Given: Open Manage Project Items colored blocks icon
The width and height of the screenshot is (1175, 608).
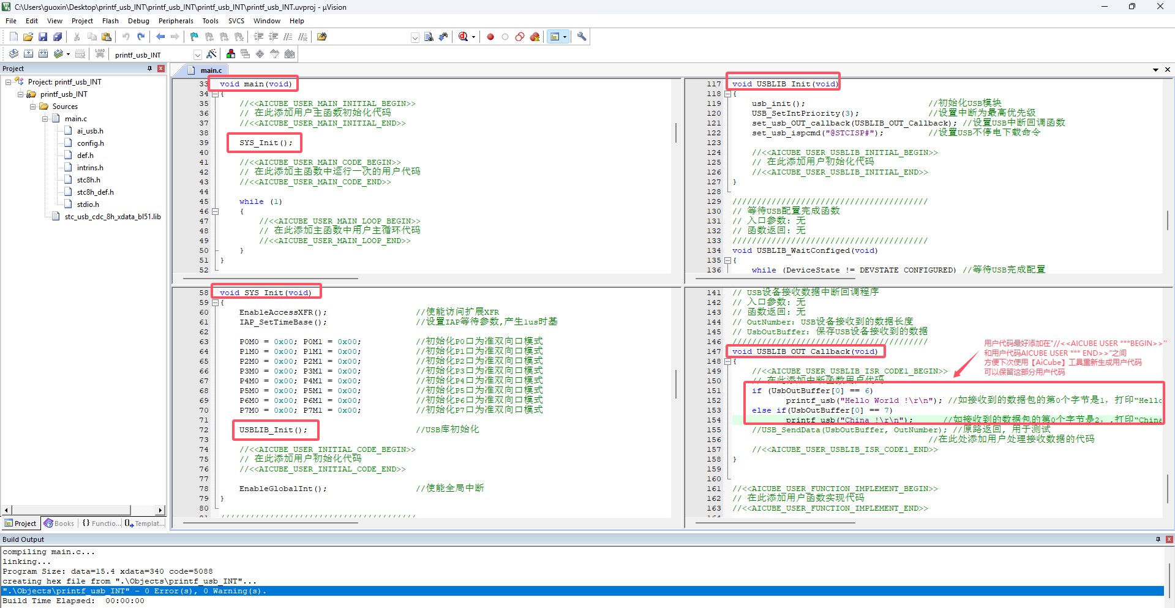Looking at the screenshot, I should [x=230, y=54].
